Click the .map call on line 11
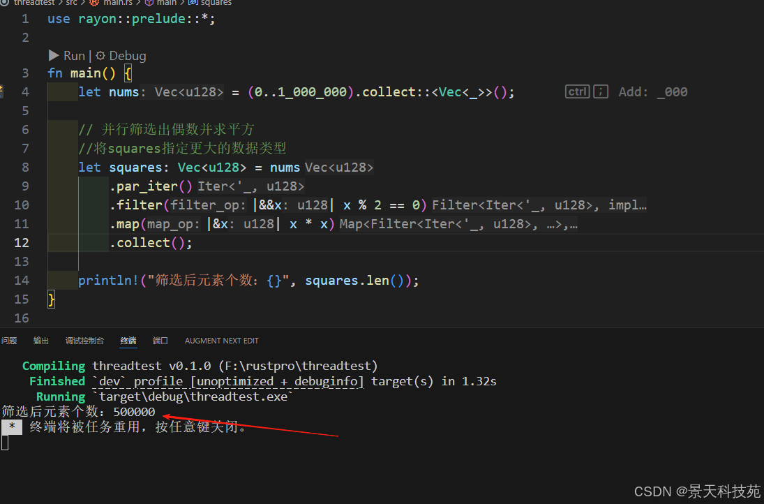 pos(124,224)
